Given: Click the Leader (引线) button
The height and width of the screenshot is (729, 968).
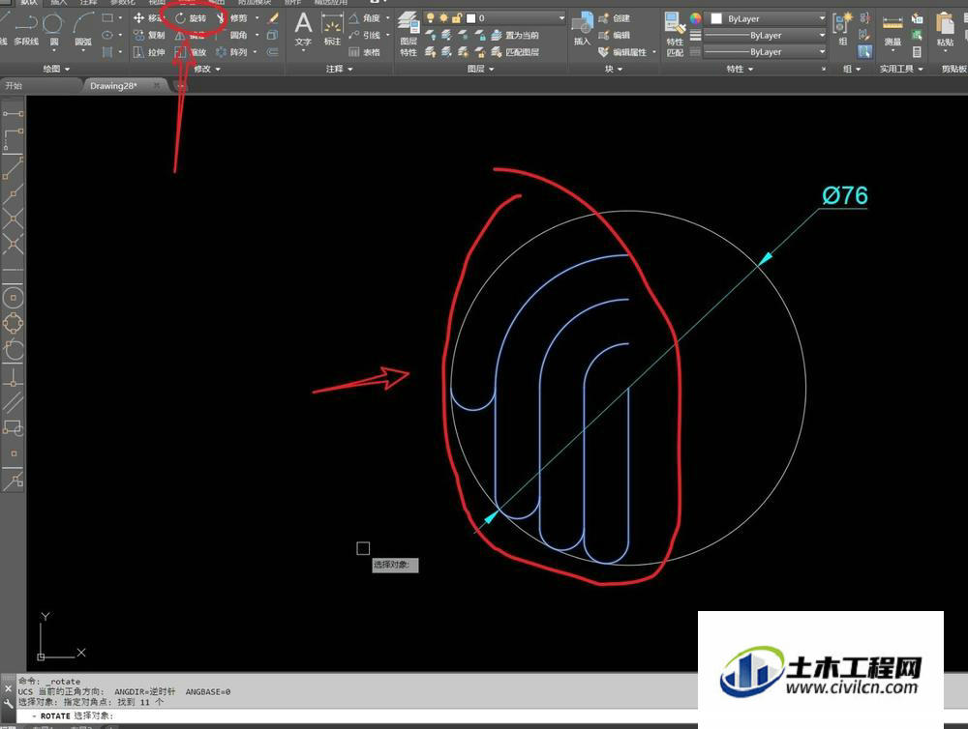Looking at the screenshot, I should (x=365, y=35).
